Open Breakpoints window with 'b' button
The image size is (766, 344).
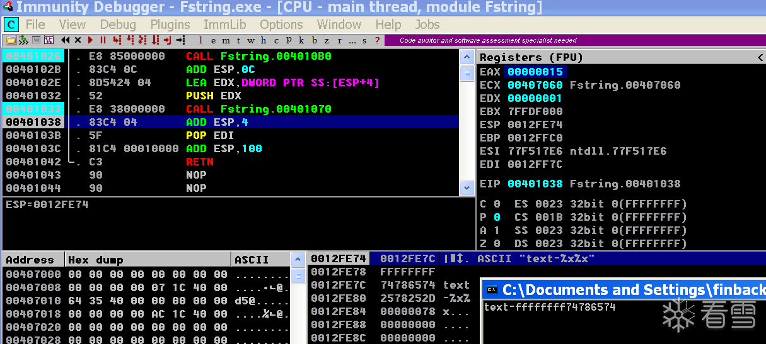pyautogui.click(x=314, y=40)
